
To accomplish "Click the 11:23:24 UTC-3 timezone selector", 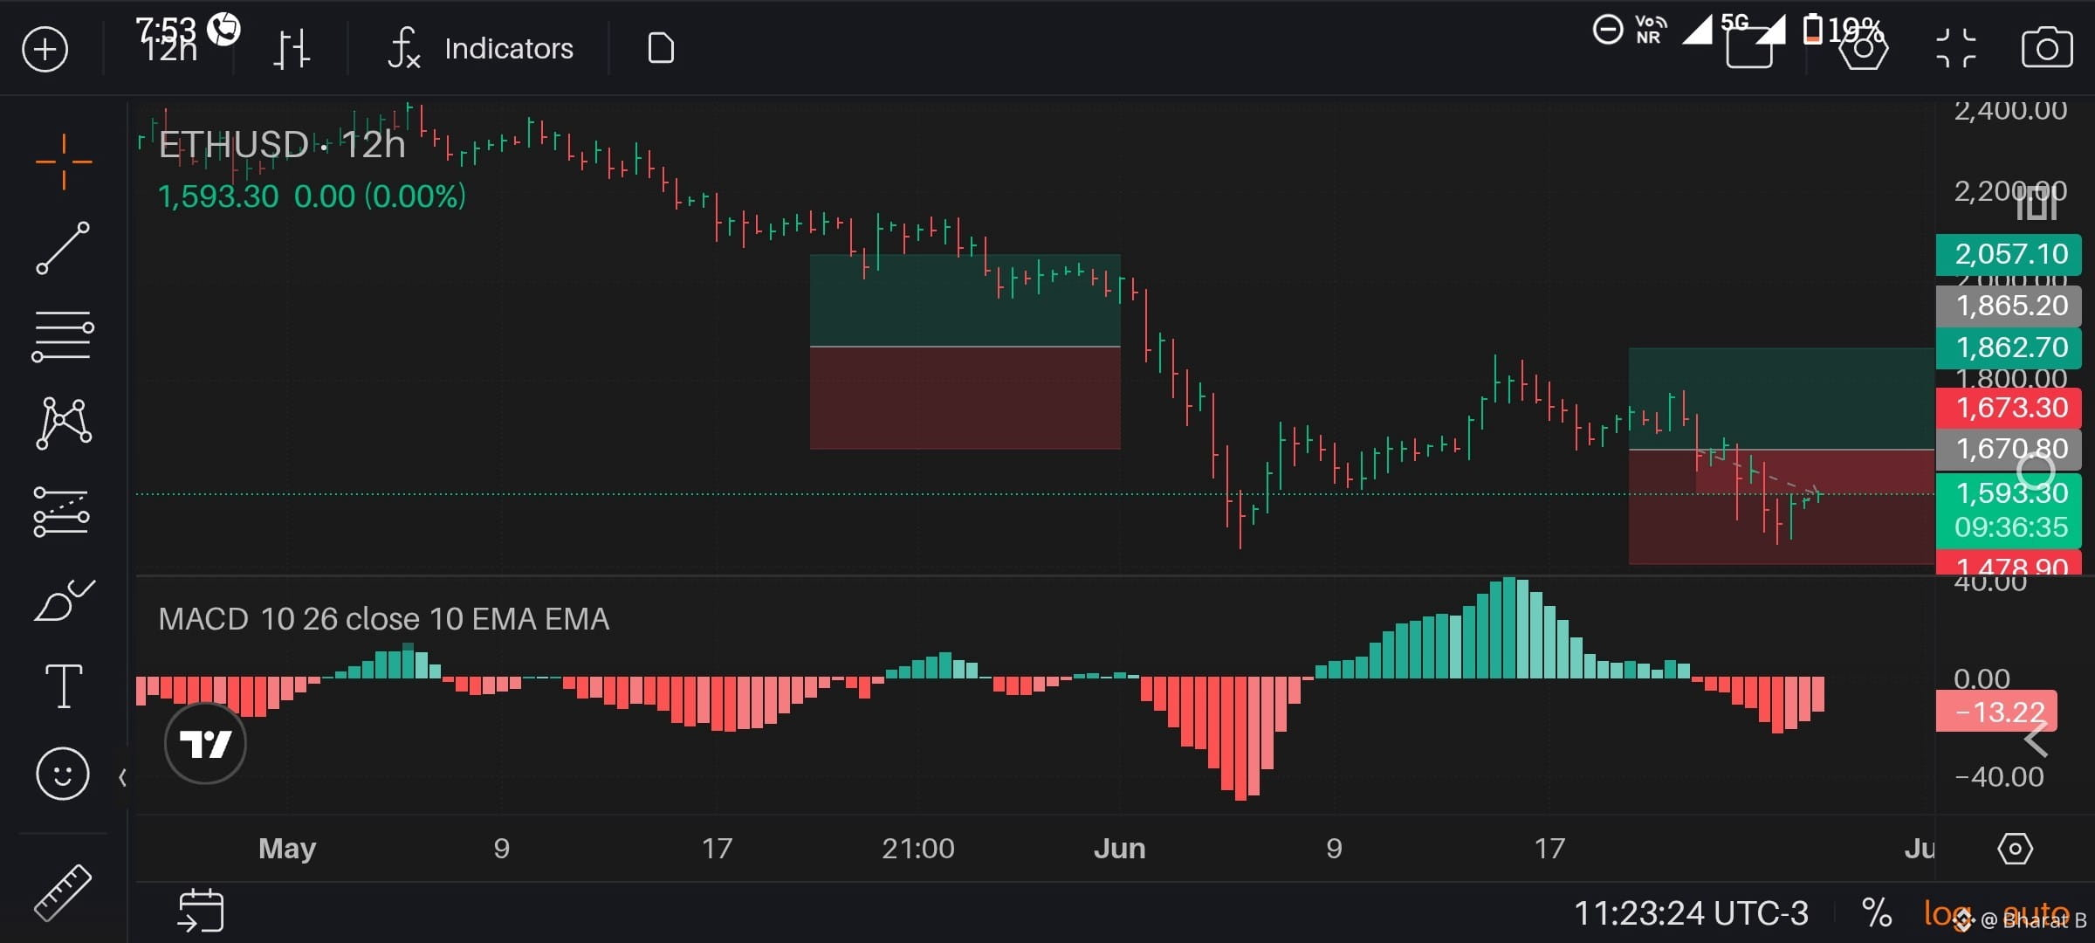I will (x=1691, y=913).
